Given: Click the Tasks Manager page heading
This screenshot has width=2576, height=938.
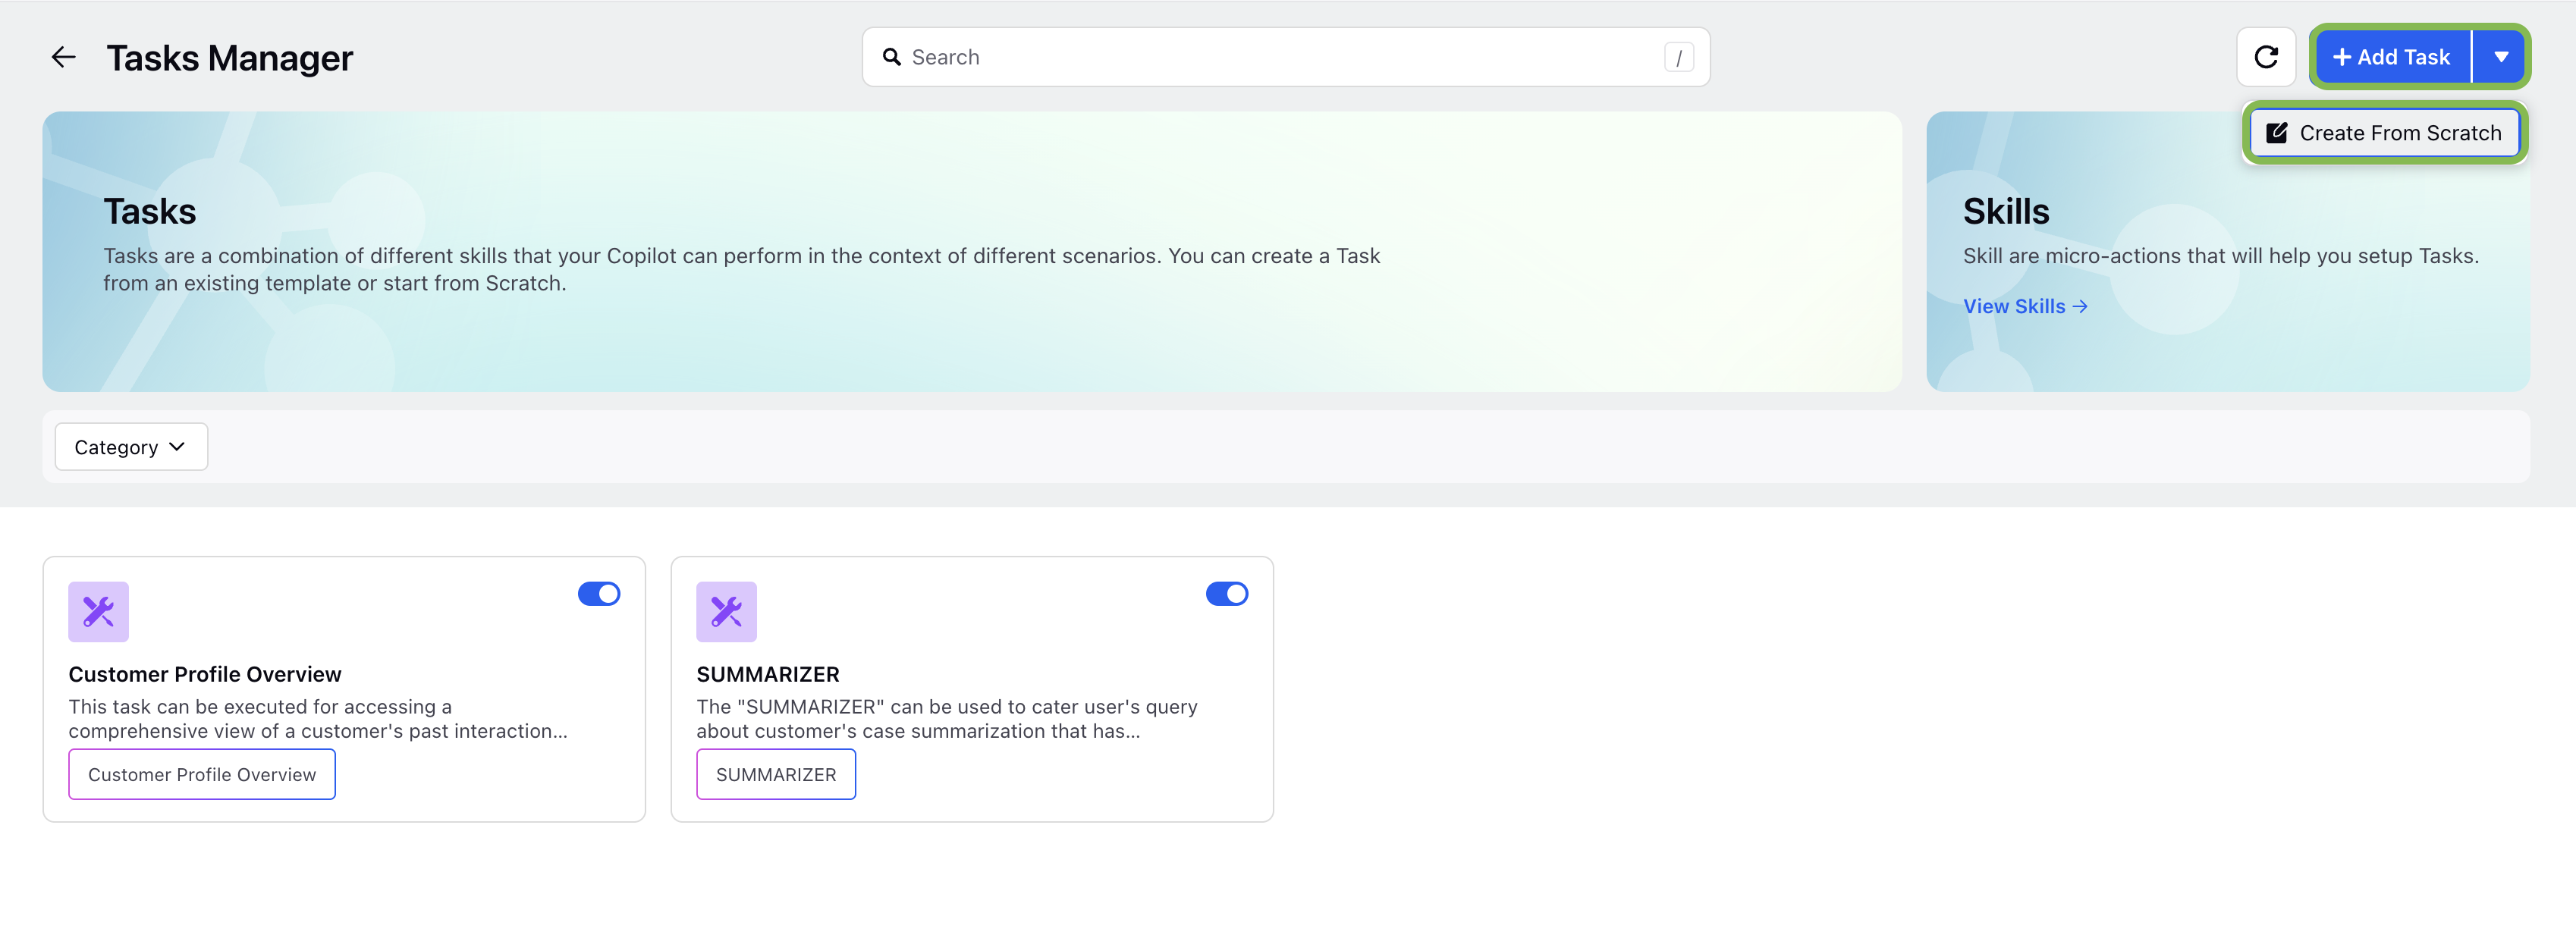Looking at the screenshot, I should click(x=230, y=58).
